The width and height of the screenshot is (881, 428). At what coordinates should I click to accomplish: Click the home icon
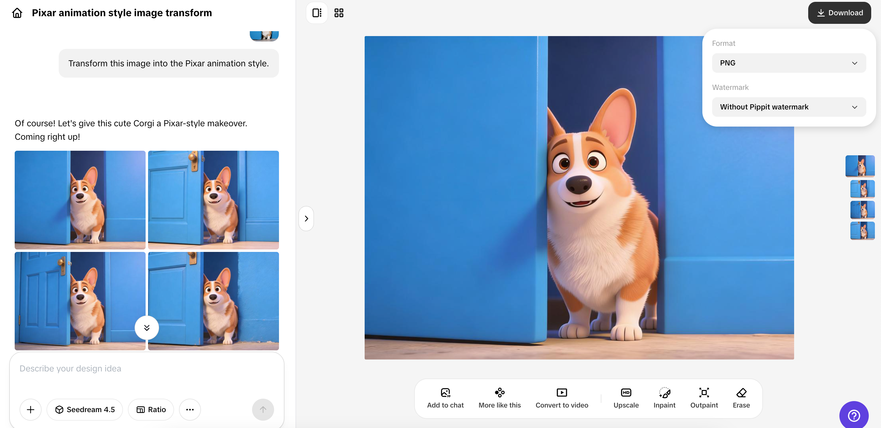[x=17, y=13]
